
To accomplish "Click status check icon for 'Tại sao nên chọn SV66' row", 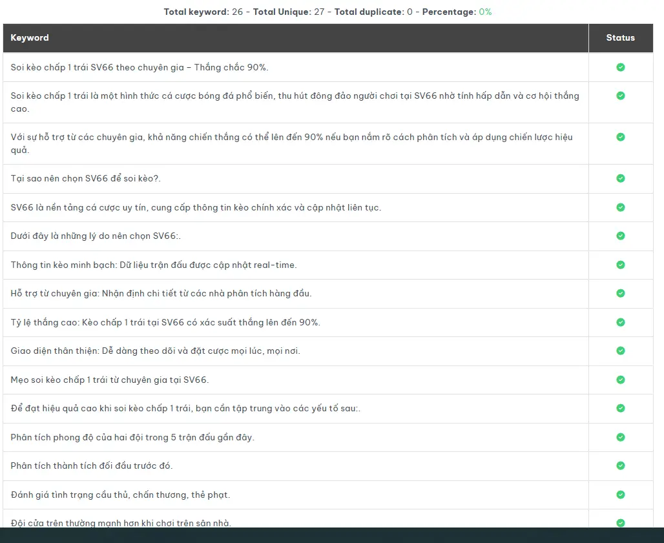I will [620, 178].
